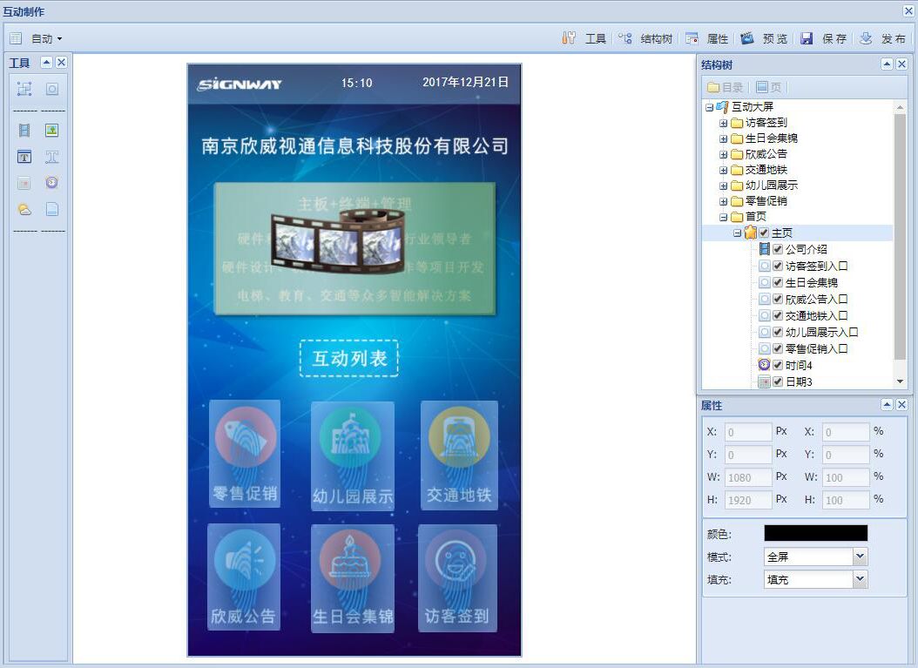The width and height of the screenshot is (918, 668).
Task: Click the black 颜色 color swatch
Action: (x=815, y=533)
